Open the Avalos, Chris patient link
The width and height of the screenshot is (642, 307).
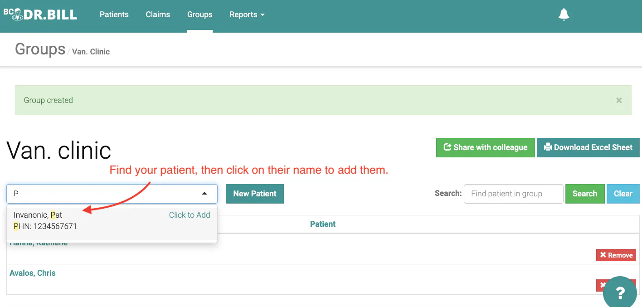pos(33,273)
